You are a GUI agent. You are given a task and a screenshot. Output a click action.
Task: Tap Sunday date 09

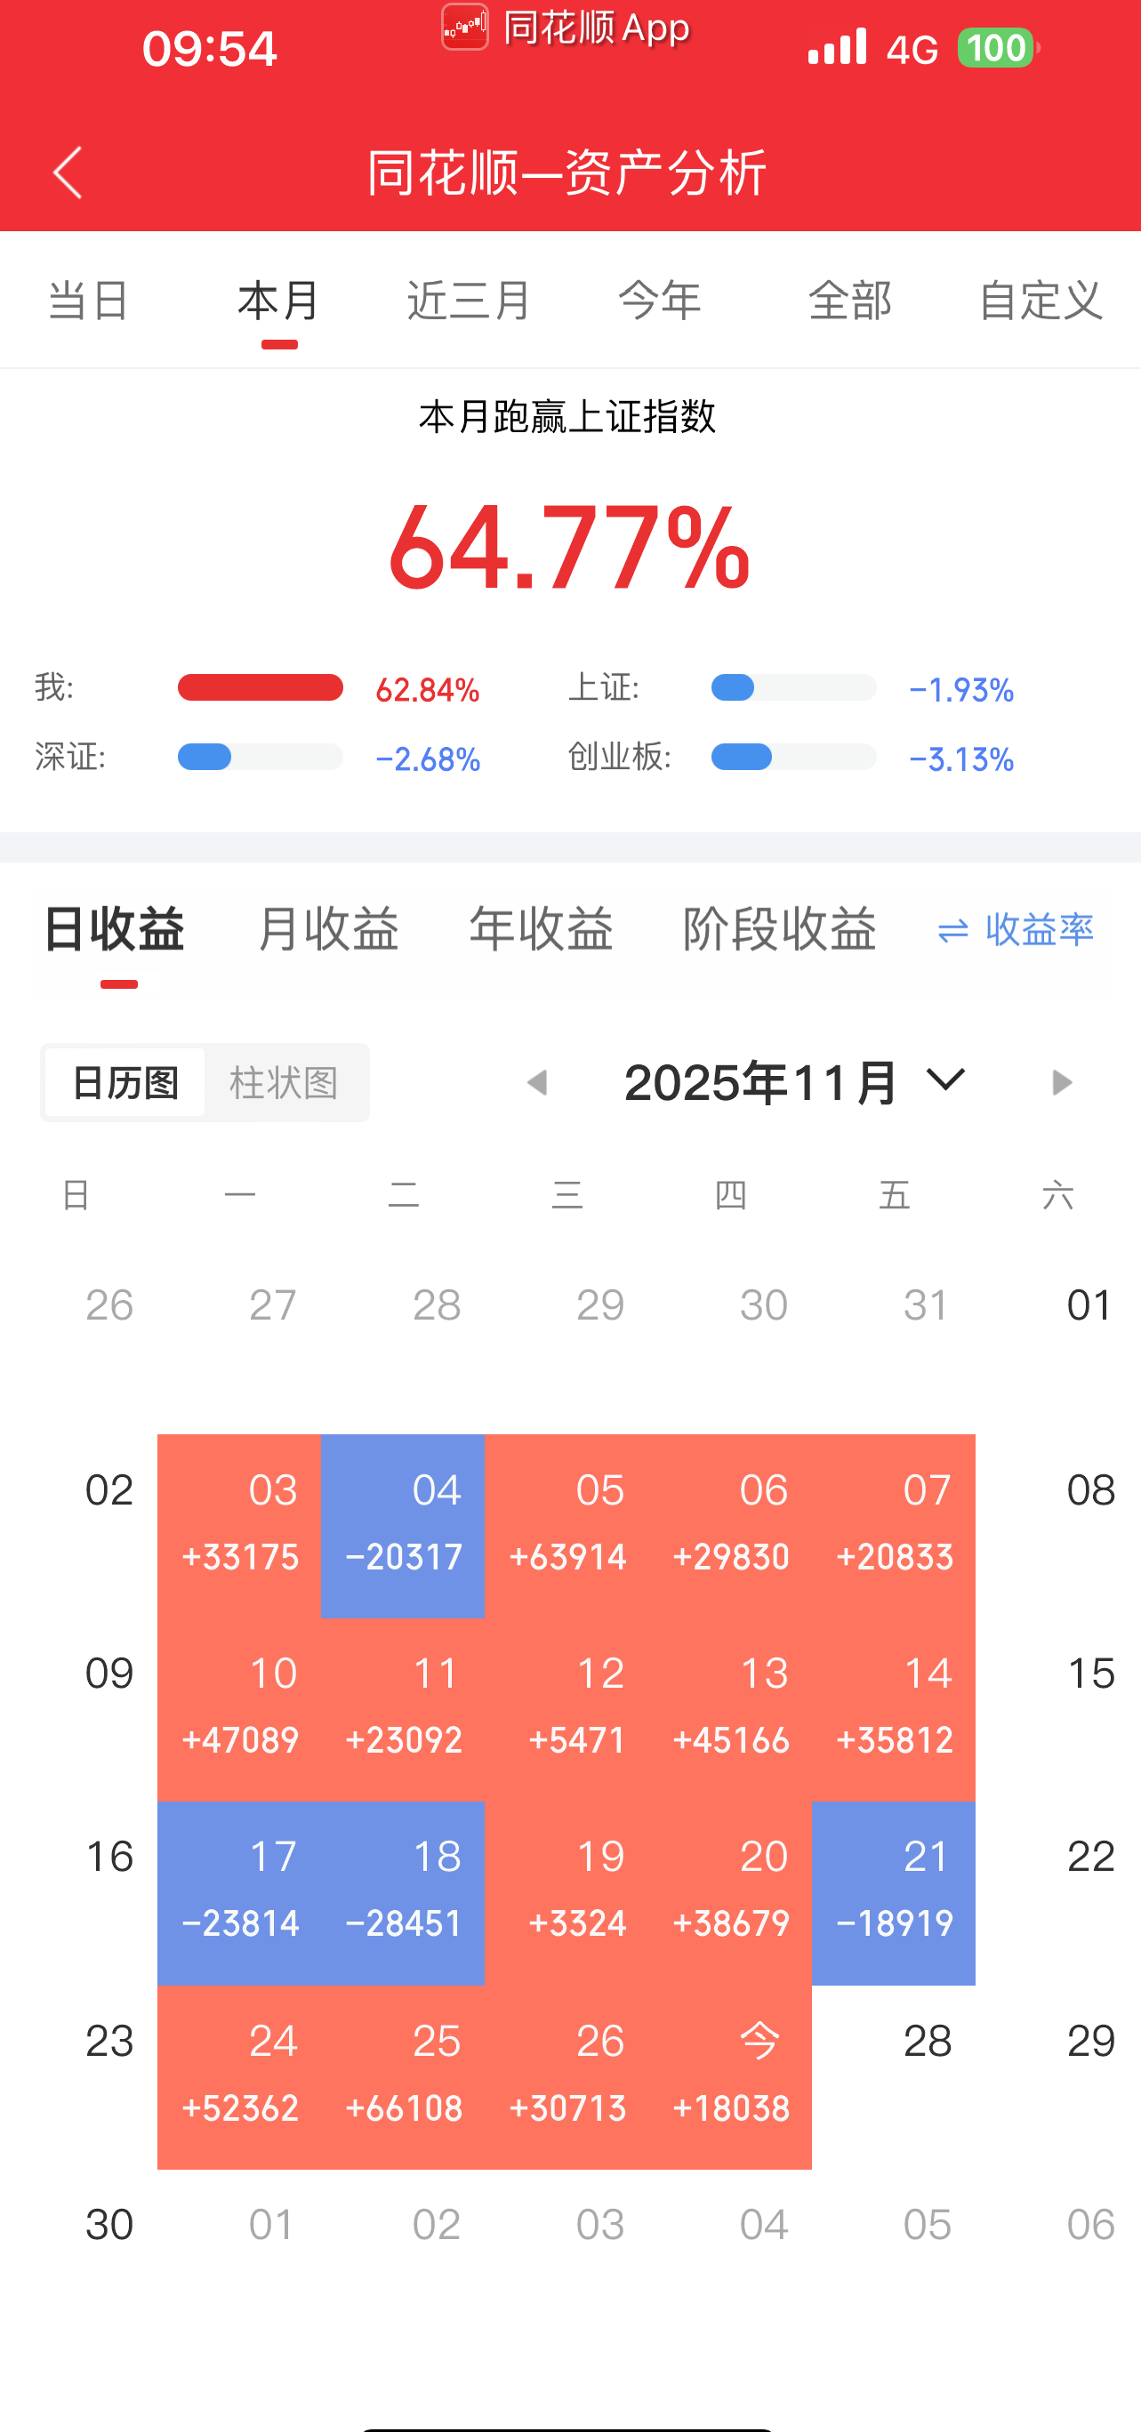(109, 1674)
